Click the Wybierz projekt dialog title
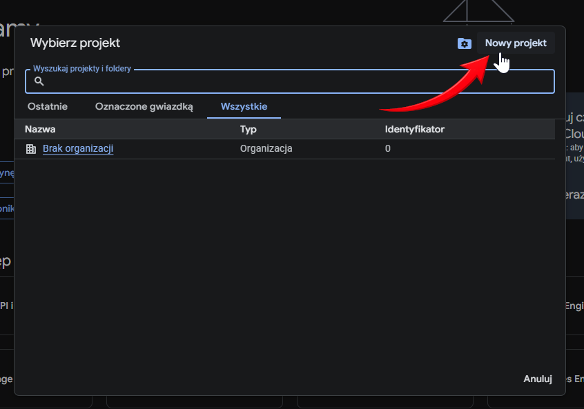 [75, 43]
